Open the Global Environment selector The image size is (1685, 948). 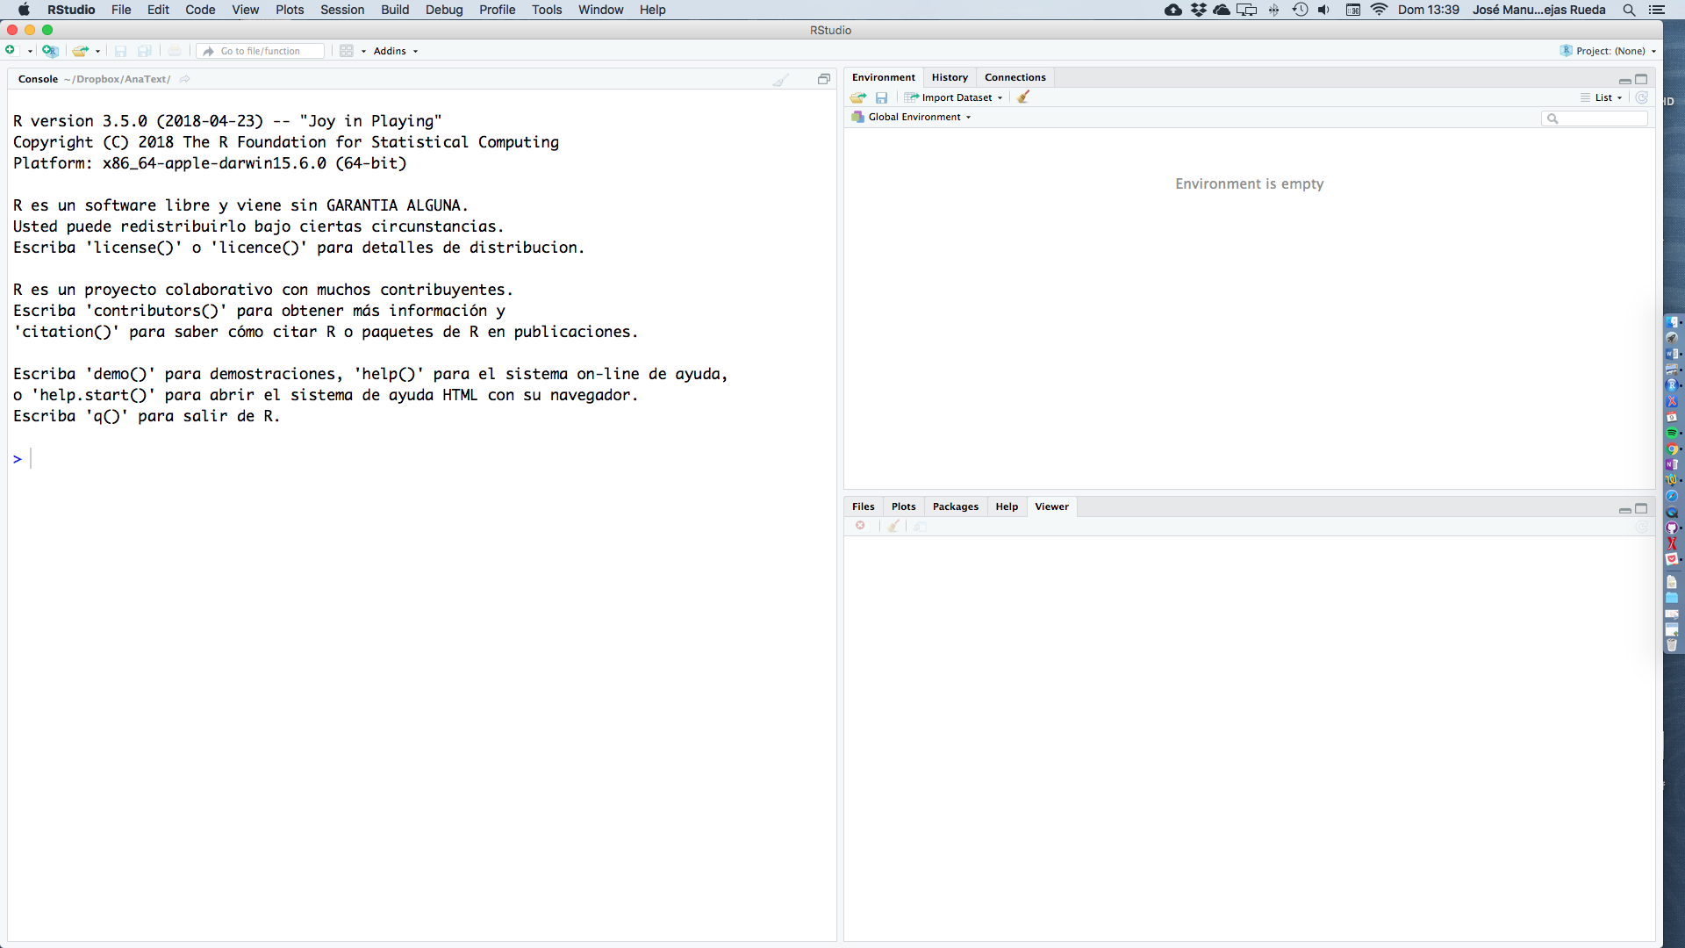point(911,117)
